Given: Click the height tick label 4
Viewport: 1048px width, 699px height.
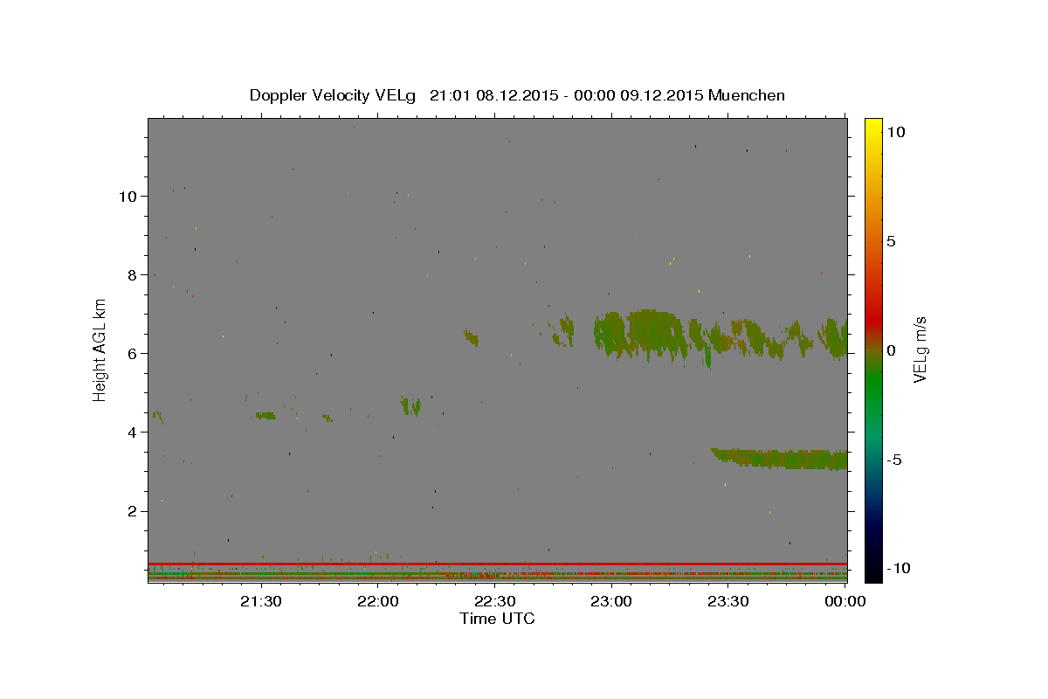Looking at the screenshot, I should coord(132,432).
